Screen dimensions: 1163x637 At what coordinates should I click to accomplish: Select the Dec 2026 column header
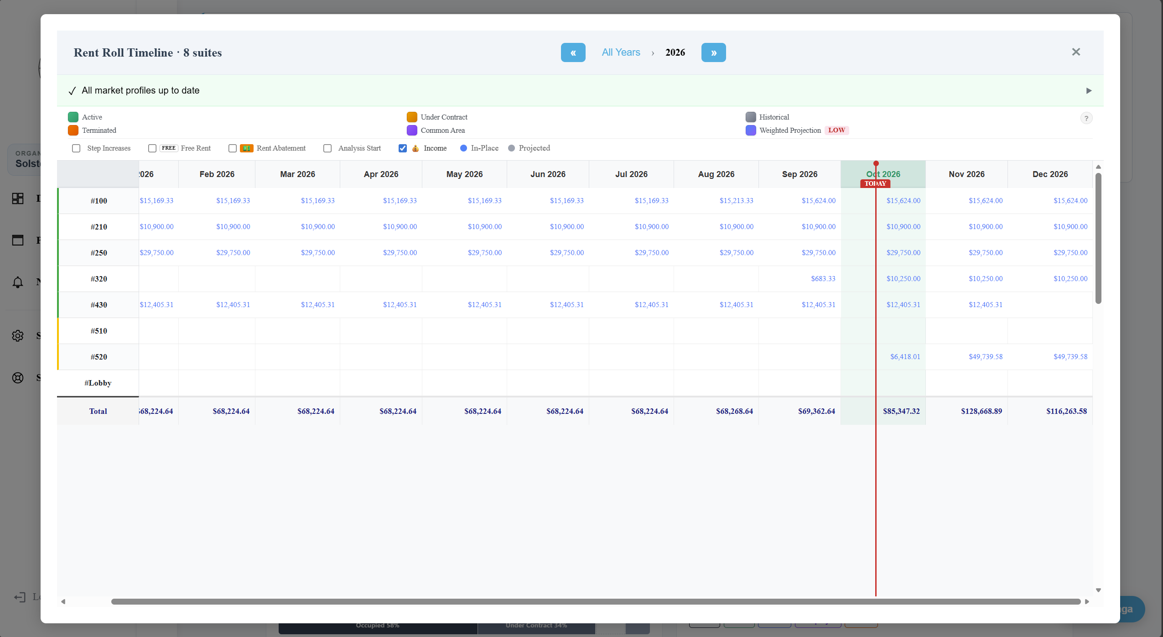[x=1050, y=174]
